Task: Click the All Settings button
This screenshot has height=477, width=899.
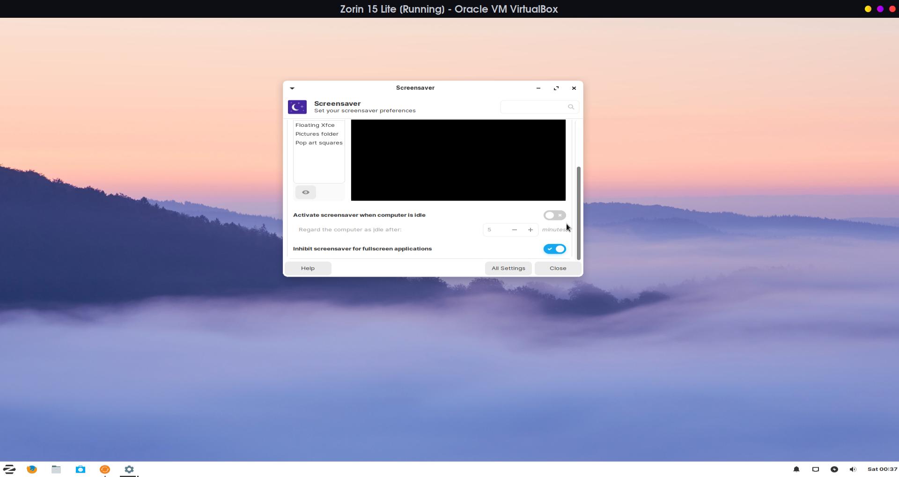Action: pos(508,268)
